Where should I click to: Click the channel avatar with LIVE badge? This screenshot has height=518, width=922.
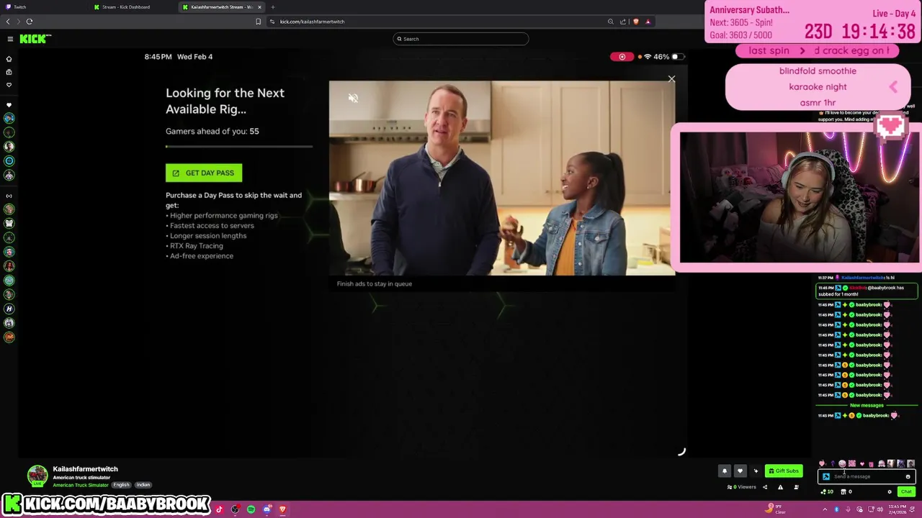[x=37, y=476]
